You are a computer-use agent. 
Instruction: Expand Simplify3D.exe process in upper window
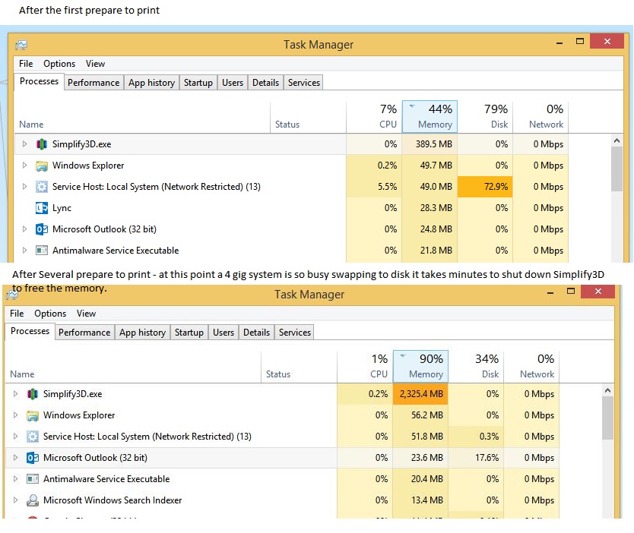(x=24, y=144)
